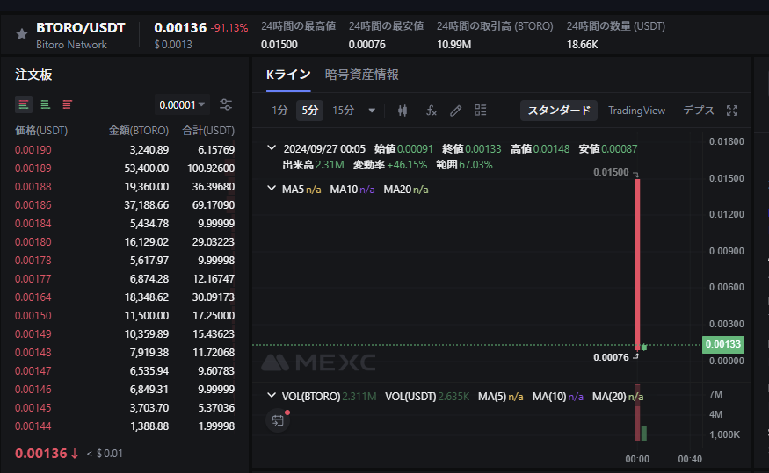Select ask price 0.00145 row

tap(125, 408)
